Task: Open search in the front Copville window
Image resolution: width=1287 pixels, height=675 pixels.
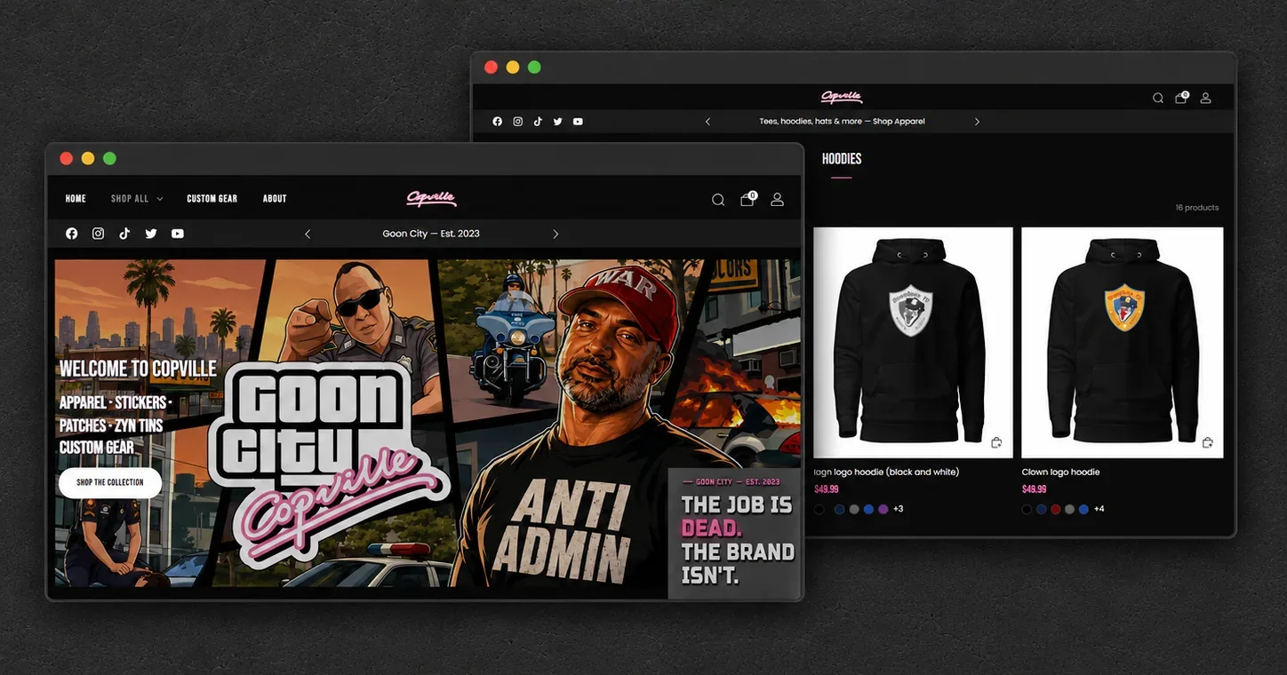Action: [x=718, y=200]
